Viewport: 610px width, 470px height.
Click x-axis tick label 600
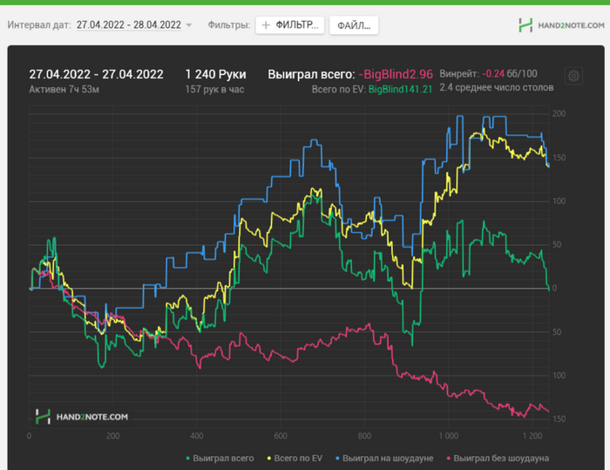pyautogui.click(x=281, y=436)
